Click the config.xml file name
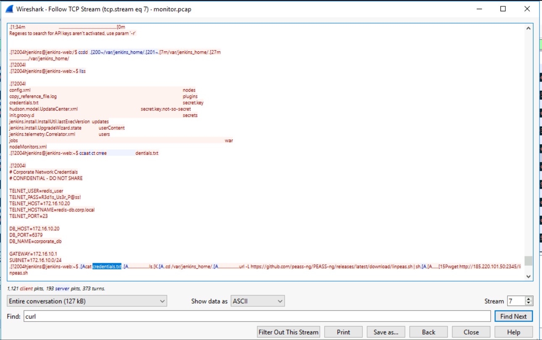This screenshot has width=542, height=340. 20,90
